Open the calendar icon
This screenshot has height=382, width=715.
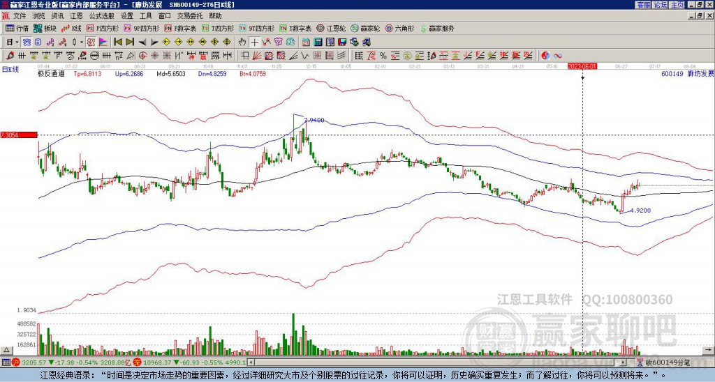pyautogui.click(x=306, y=43)
